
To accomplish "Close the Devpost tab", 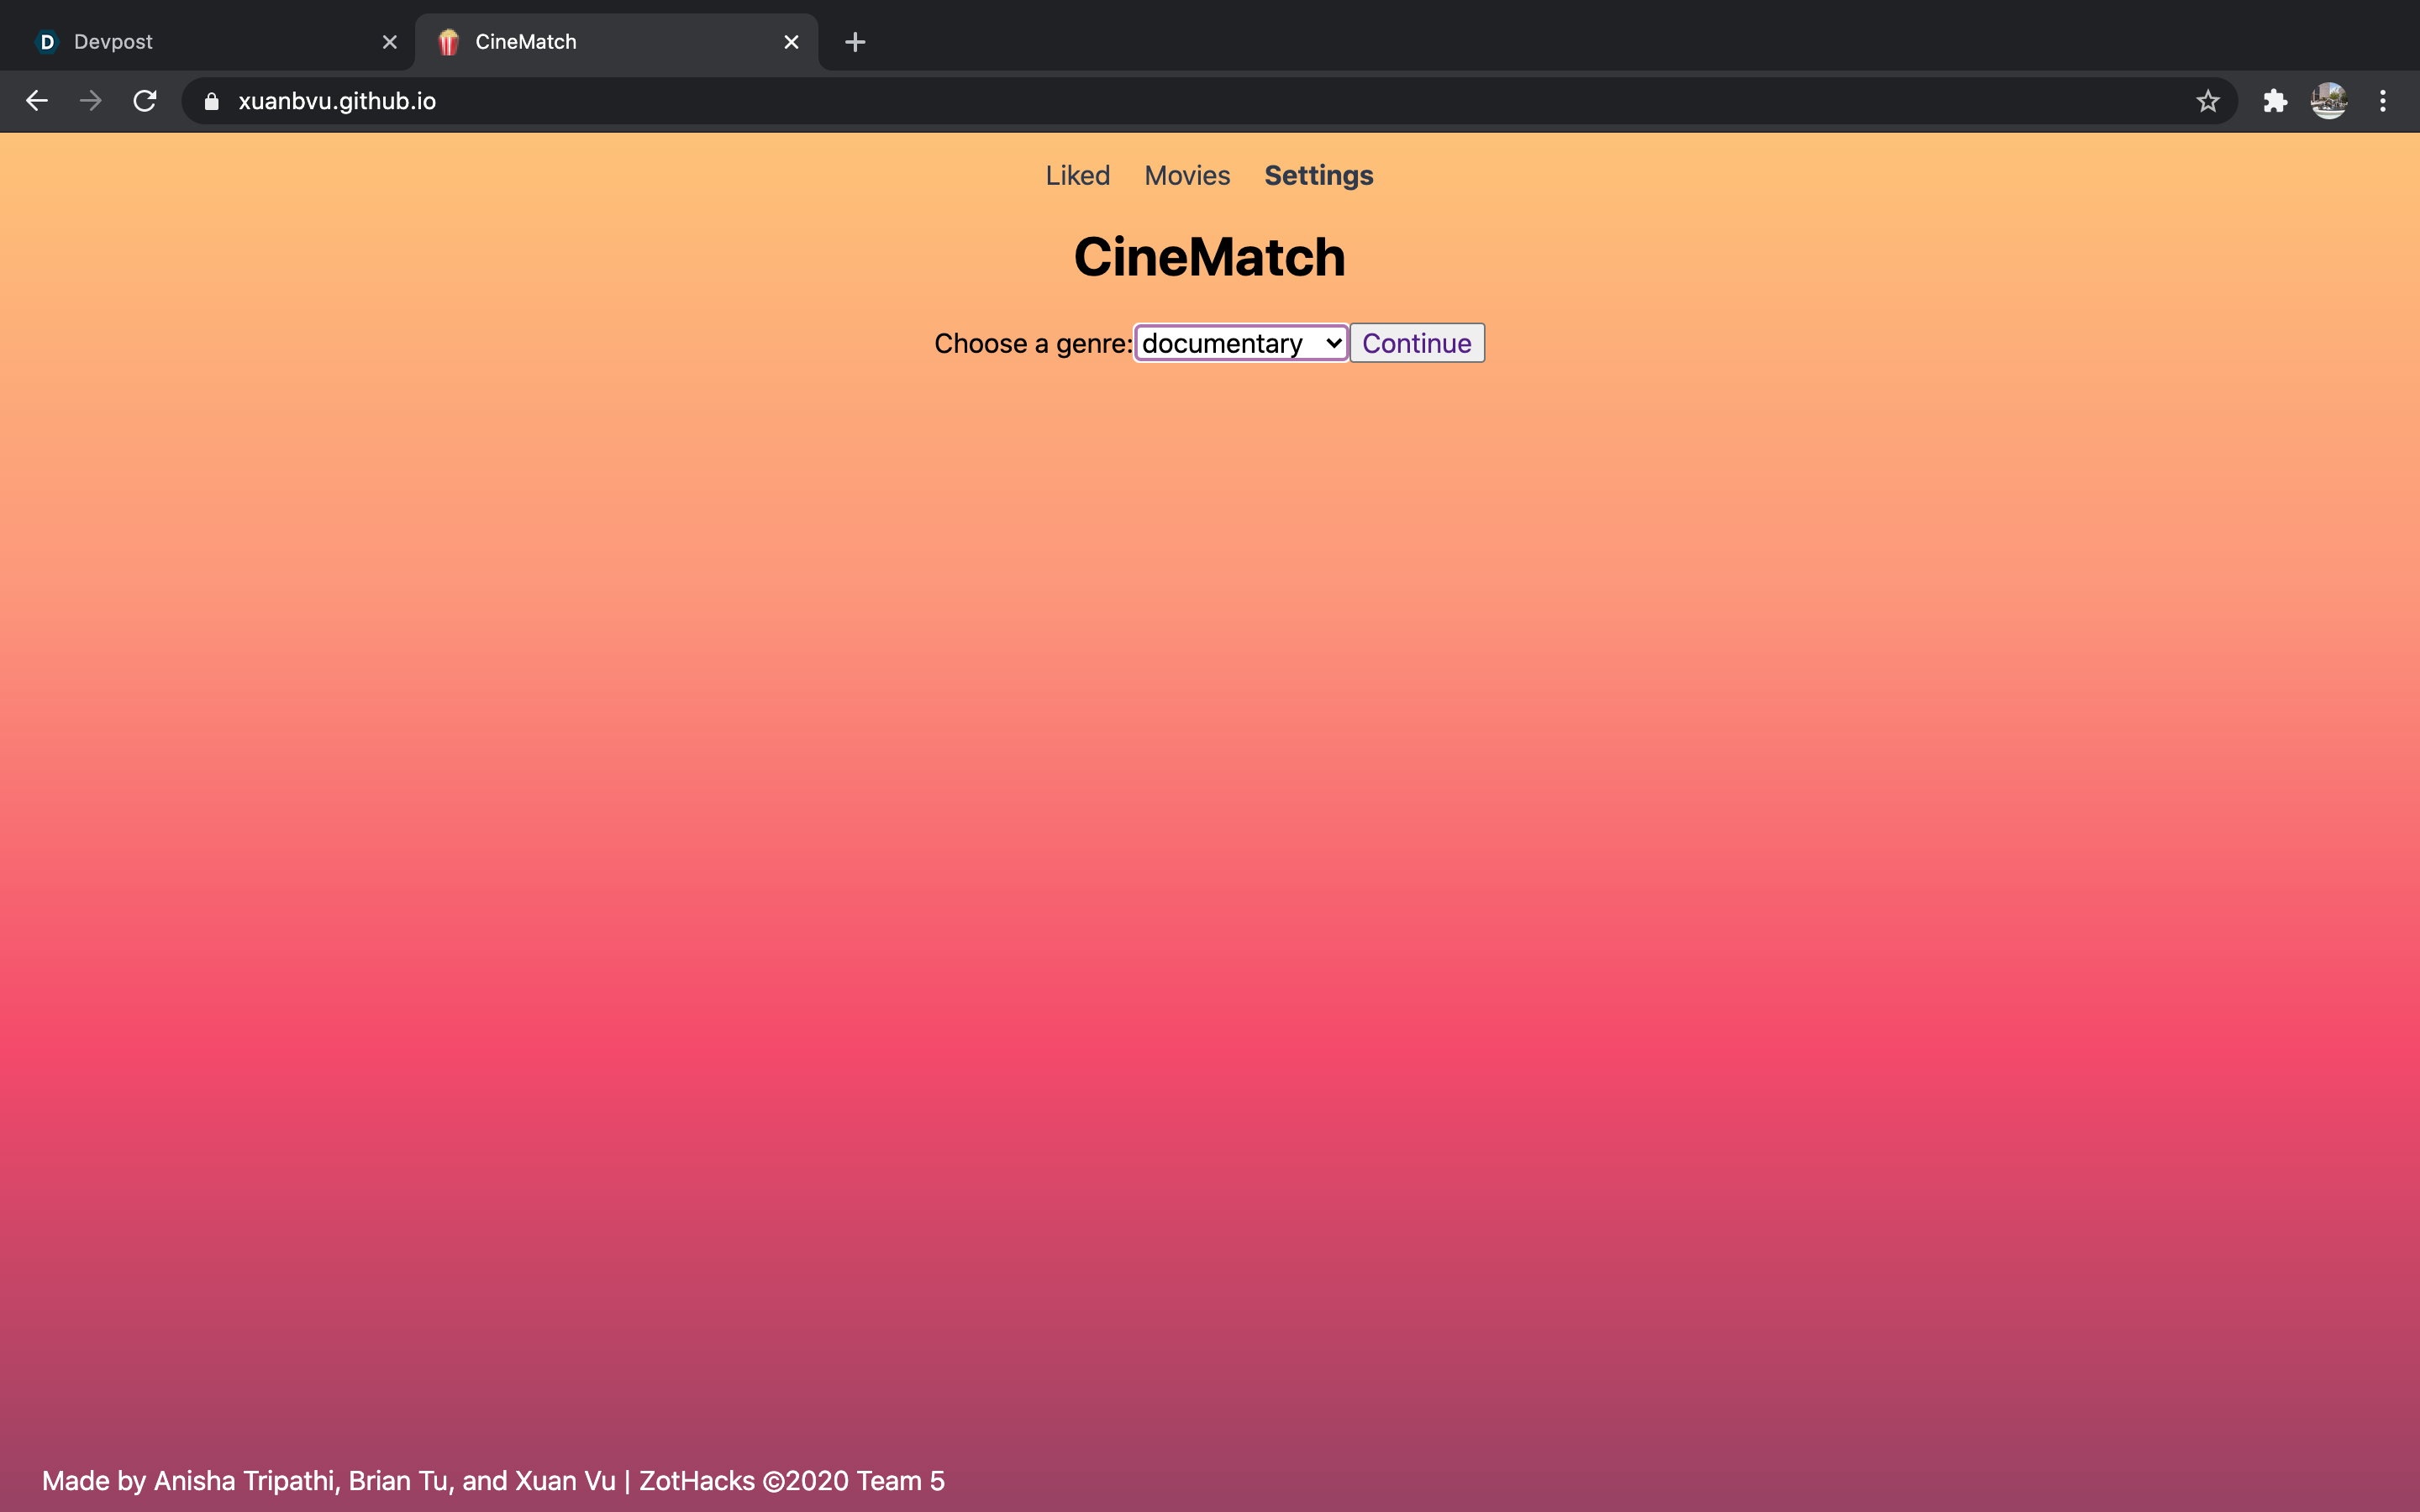I will click(390, 42).
